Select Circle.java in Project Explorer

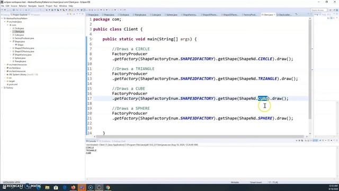(x=19, y=28)
